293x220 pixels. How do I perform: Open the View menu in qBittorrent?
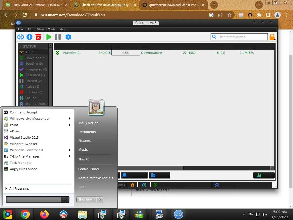point(40,30)
